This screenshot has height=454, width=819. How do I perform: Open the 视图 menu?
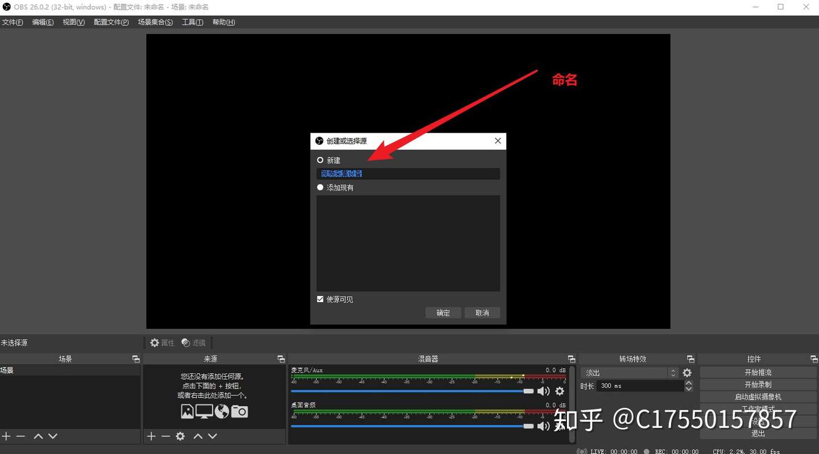click(73, 22)
